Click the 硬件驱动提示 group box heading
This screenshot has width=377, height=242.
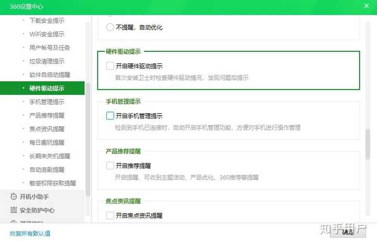(x=123, y=51)
